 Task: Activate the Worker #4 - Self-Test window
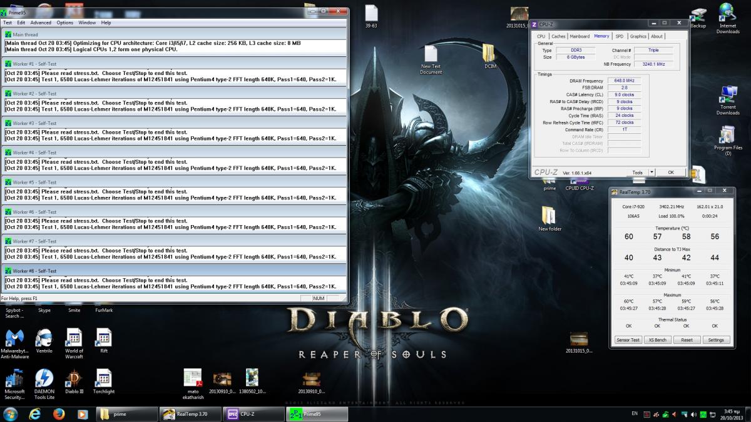(174, 153)
